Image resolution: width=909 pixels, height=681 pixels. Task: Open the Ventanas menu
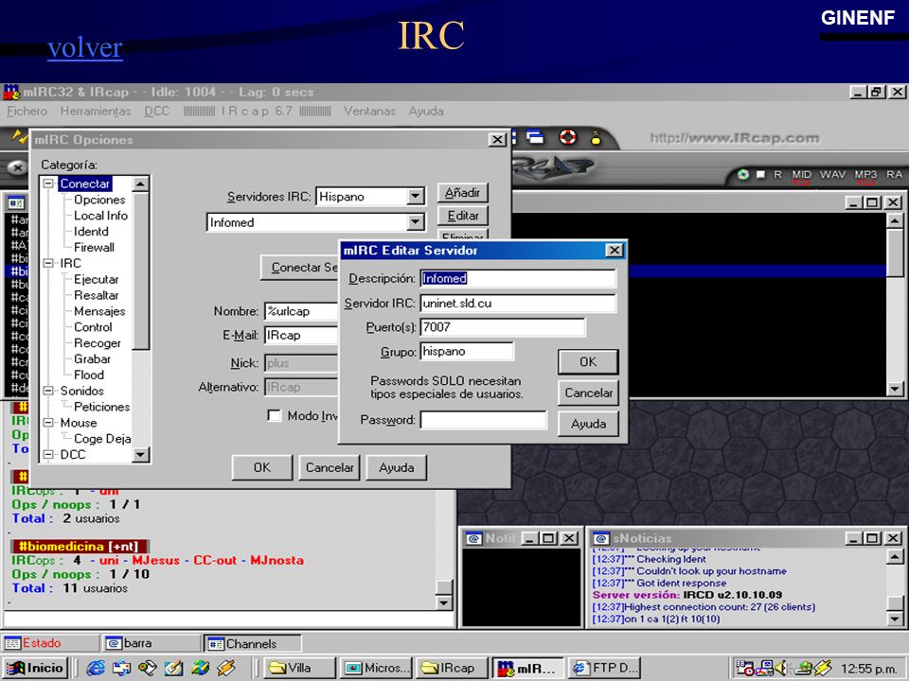pyautogui.click(x=369, y=111)
